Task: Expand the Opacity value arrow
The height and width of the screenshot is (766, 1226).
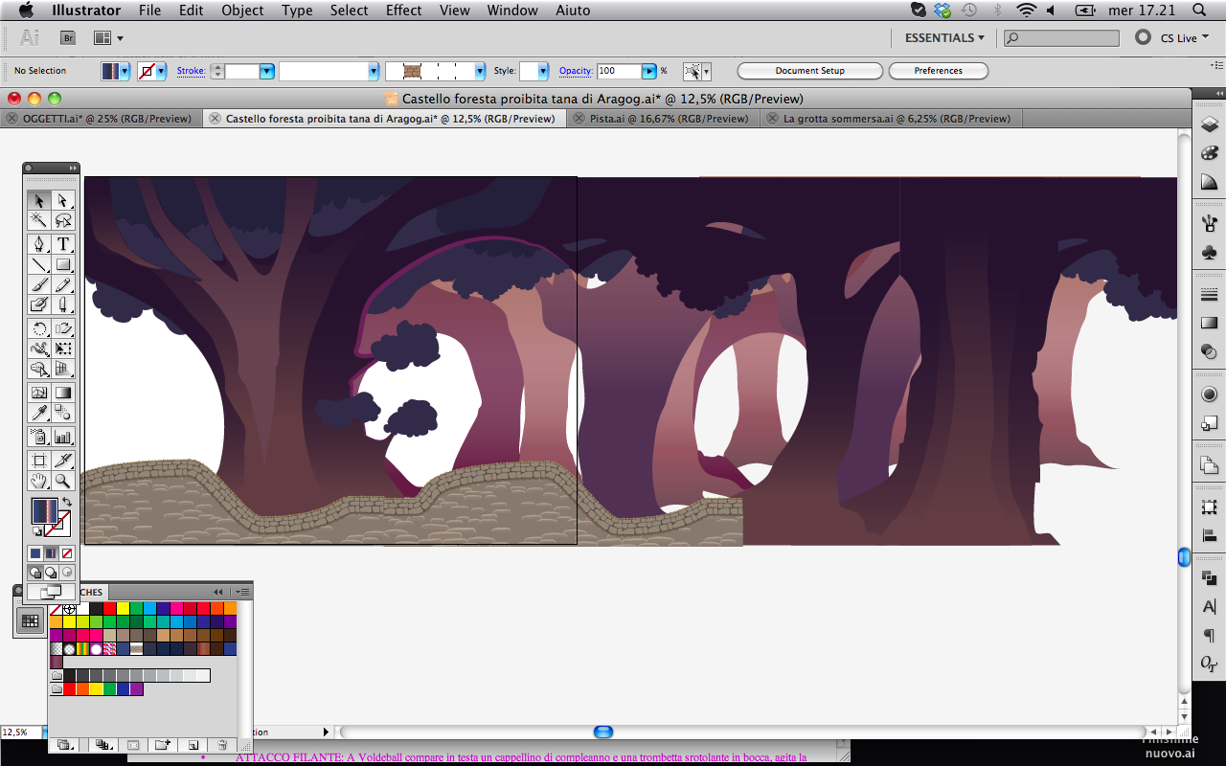Action: [648, 71]
